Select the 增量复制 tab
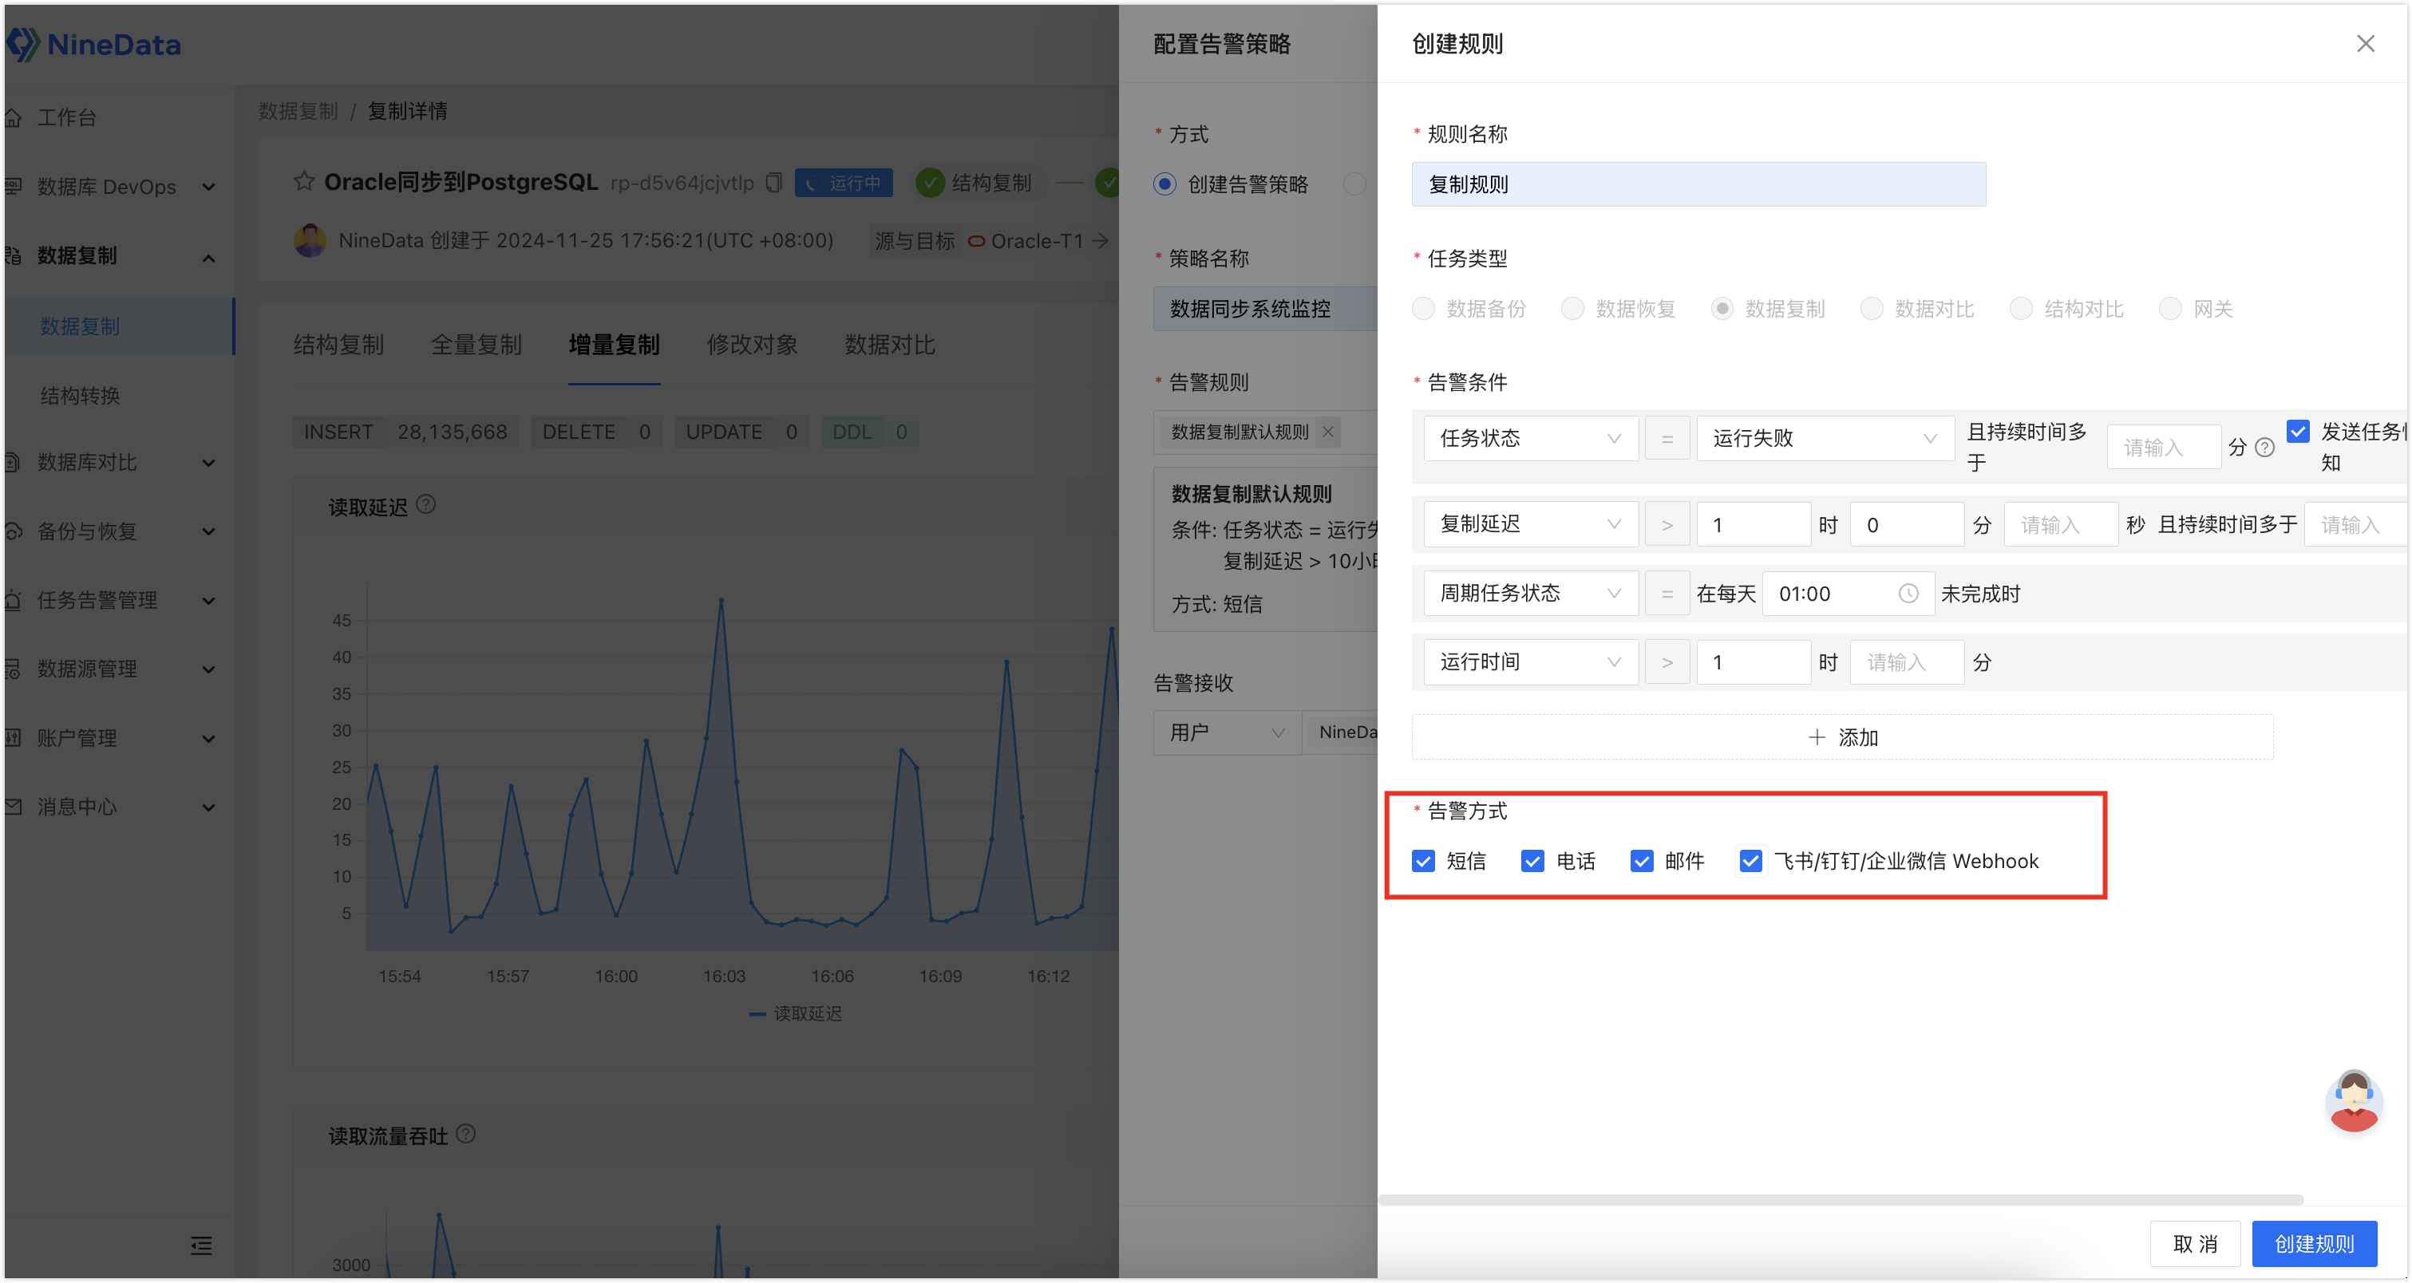 point(615,345)
